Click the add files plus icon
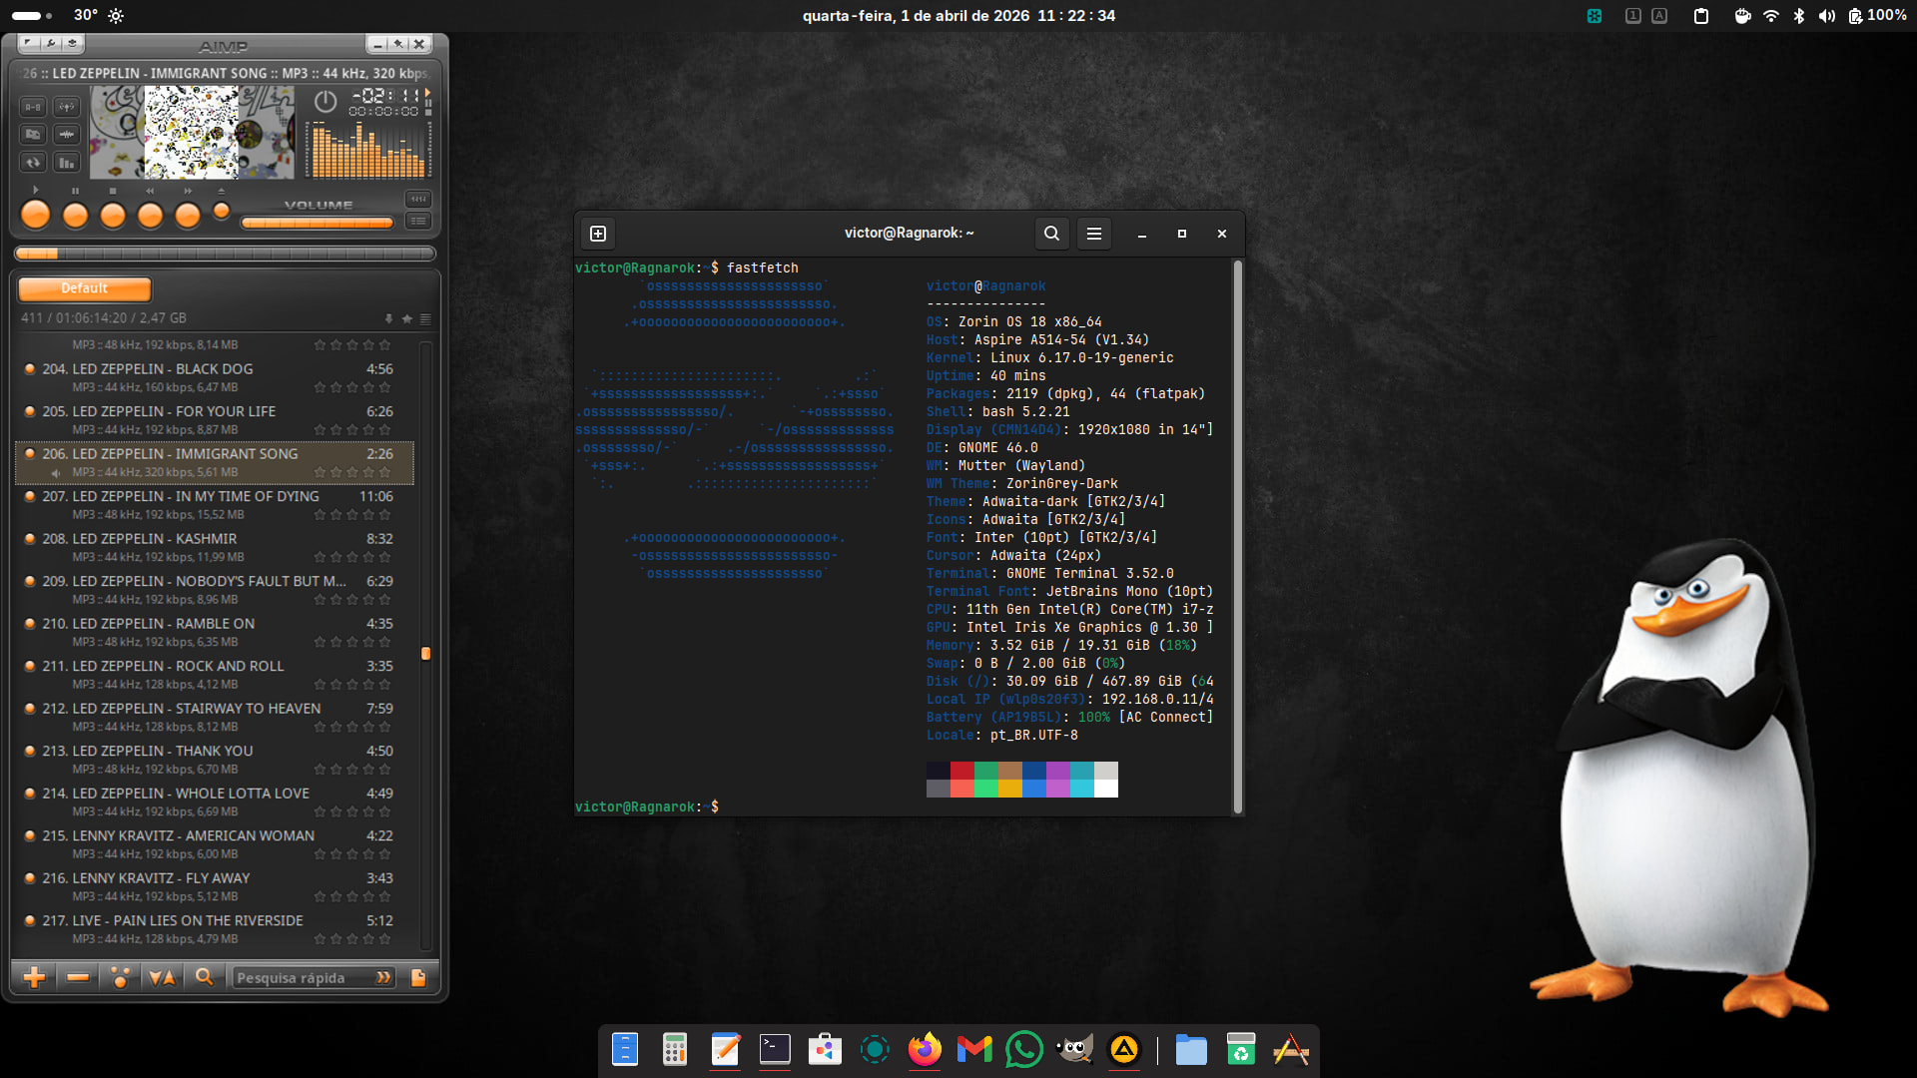The width and height of the screenshot is (1917, 1078). tap(34, 977)
